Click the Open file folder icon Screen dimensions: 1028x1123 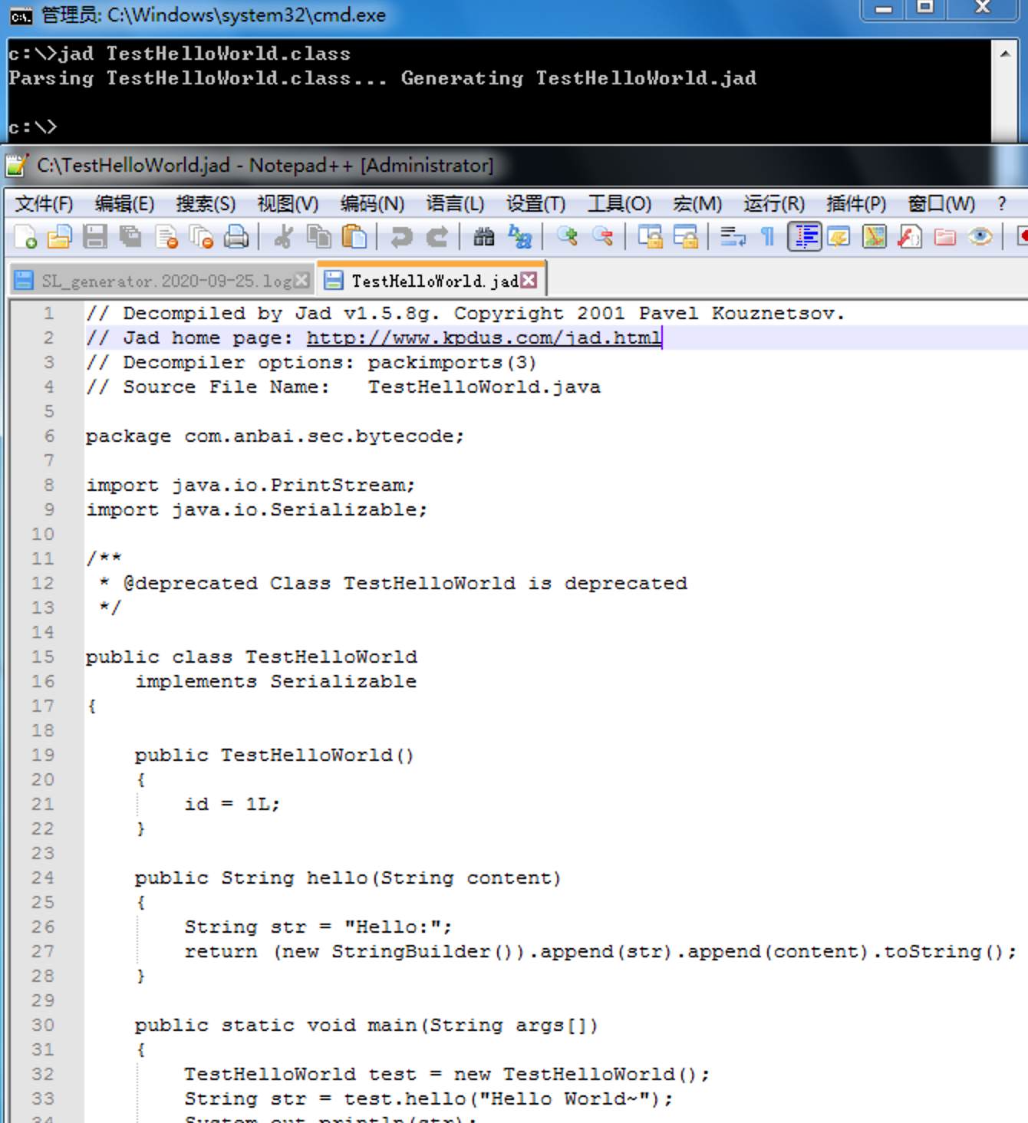(60, 237)
